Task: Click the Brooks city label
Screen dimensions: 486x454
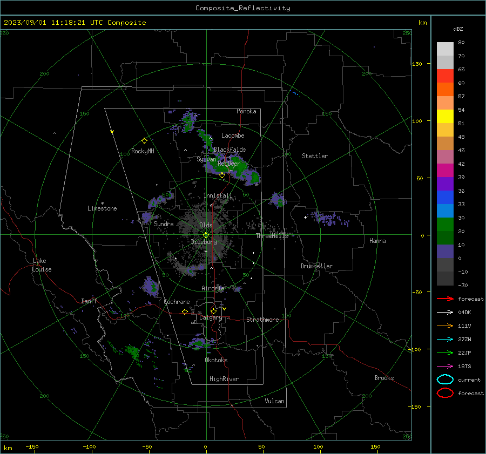Action: [384, 378]
